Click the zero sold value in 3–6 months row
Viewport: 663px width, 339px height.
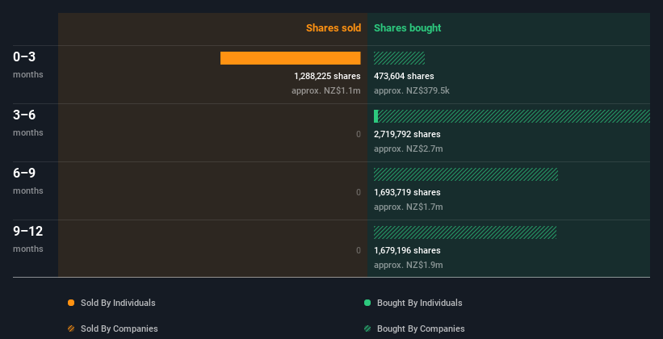359,135
